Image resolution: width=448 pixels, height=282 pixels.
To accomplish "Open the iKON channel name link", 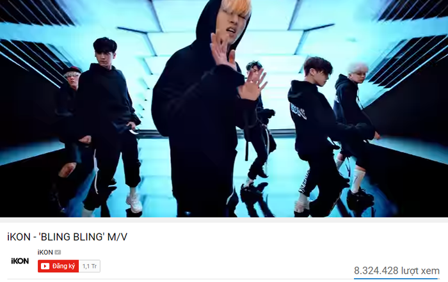I will 45,253.
